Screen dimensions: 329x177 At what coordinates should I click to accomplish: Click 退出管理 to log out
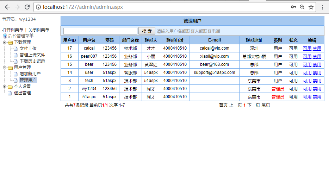tap(22, 93)
